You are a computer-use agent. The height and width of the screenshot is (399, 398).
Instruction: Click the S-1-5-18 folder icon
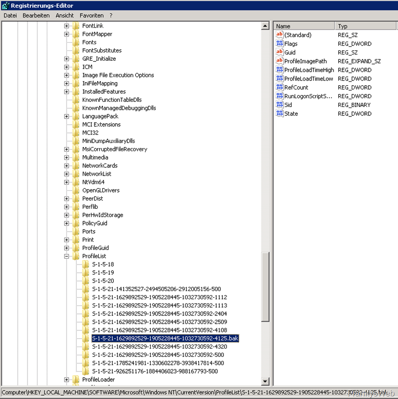point(86,264)
